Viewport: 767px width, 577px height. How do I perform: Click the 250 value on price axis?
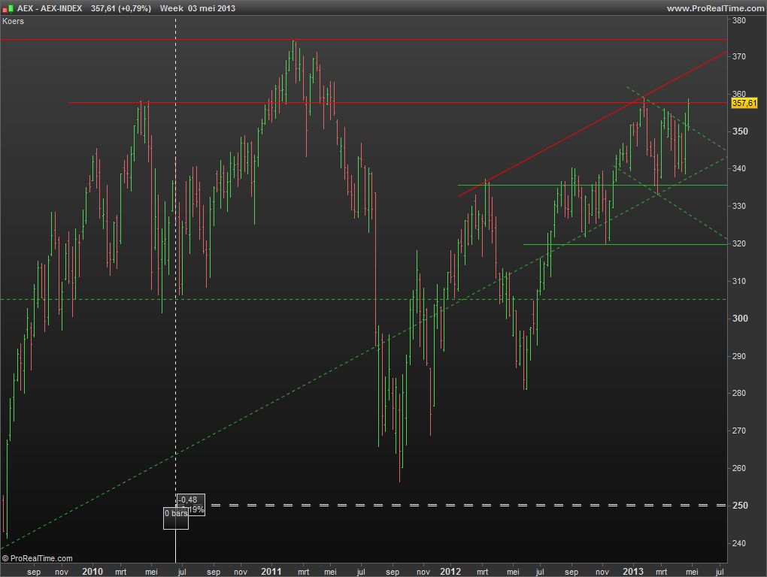point(738,506)
